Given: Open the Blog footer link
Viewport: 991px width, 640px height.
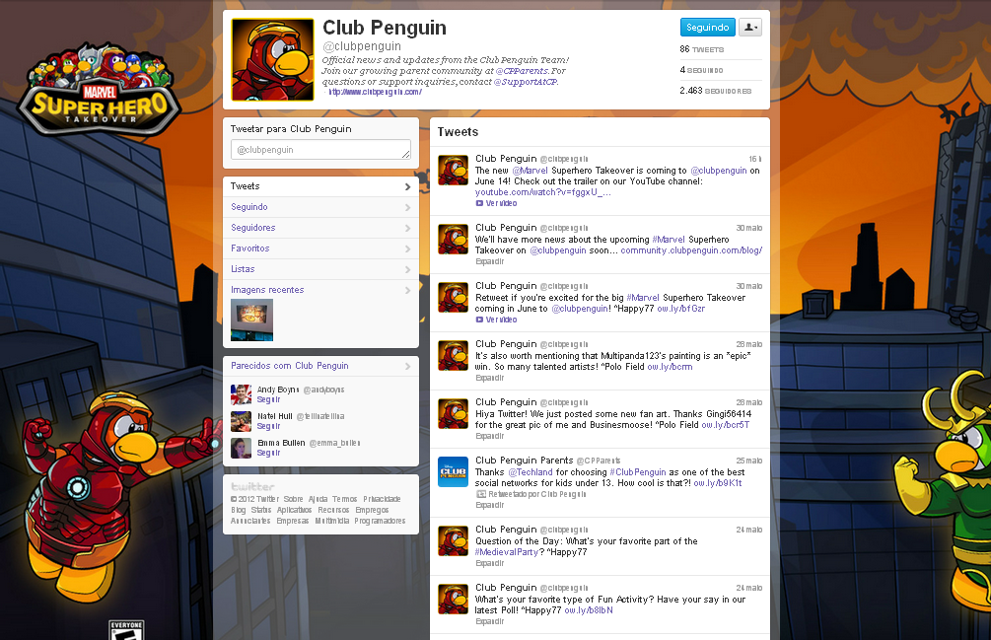Looking at the screenshot, I should pyautogui.click(x=239, y=510).
